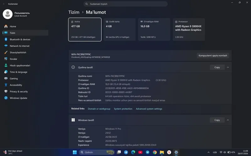Click the volume speaker tray icon
Screen dimensions: 251x156
[x=225, y=152]
